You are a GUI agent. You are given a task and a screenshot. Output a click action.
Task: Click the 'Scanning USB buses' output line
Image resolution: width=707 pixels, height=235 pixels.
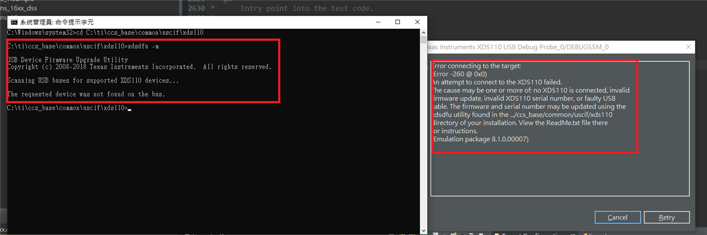(x=93, y=80)
